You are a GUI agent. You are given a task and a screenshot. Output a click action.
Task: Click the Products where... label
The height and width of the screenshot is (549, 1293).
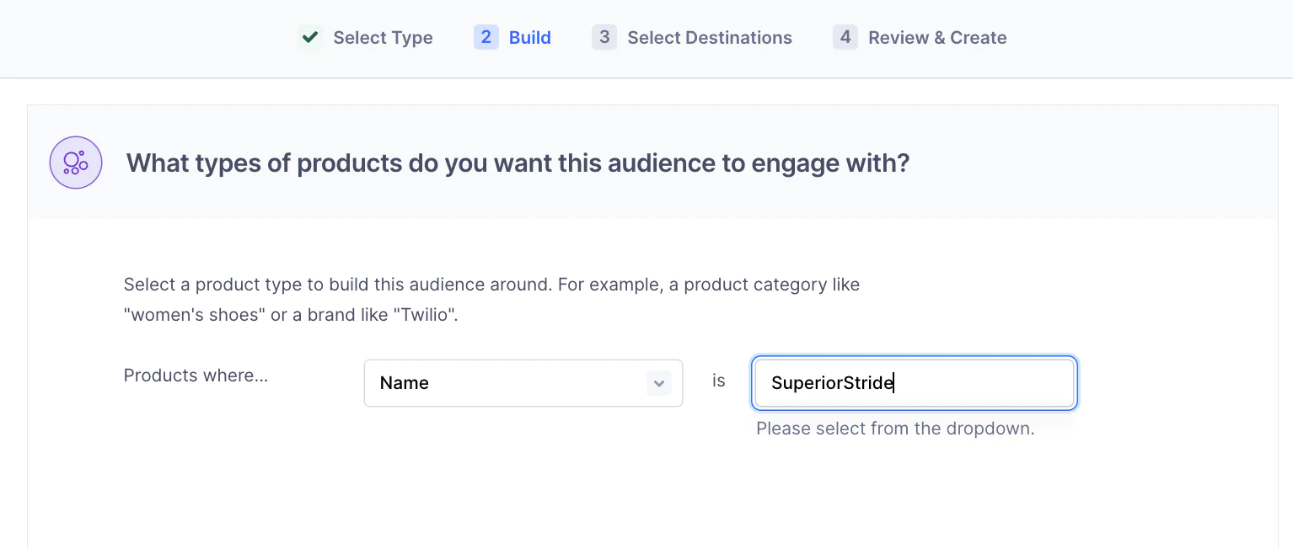pos(196,376)
